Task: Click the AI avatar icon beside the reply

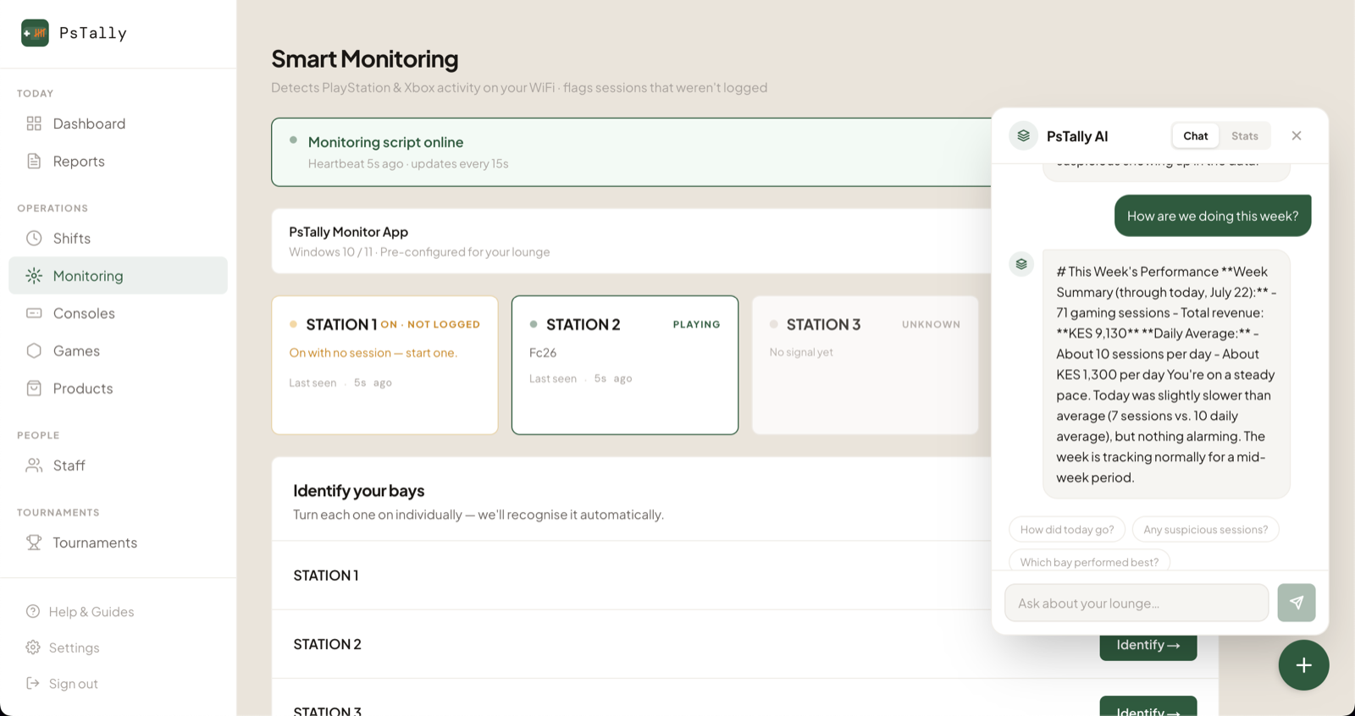Action: [x=1021, y=264]
